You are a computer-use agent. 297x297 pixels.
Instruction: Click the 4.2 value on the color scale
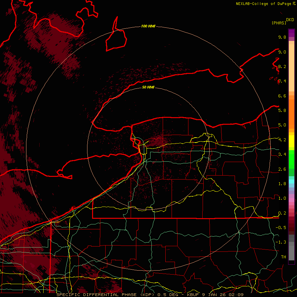click(x=282, y=140)
